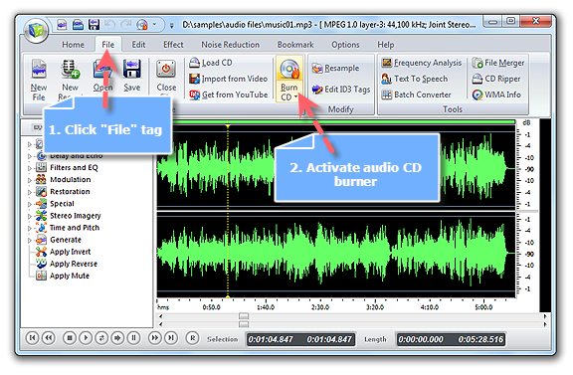Open the application orb menu button
The image size is (573, 375).
(x=36, y=30)
